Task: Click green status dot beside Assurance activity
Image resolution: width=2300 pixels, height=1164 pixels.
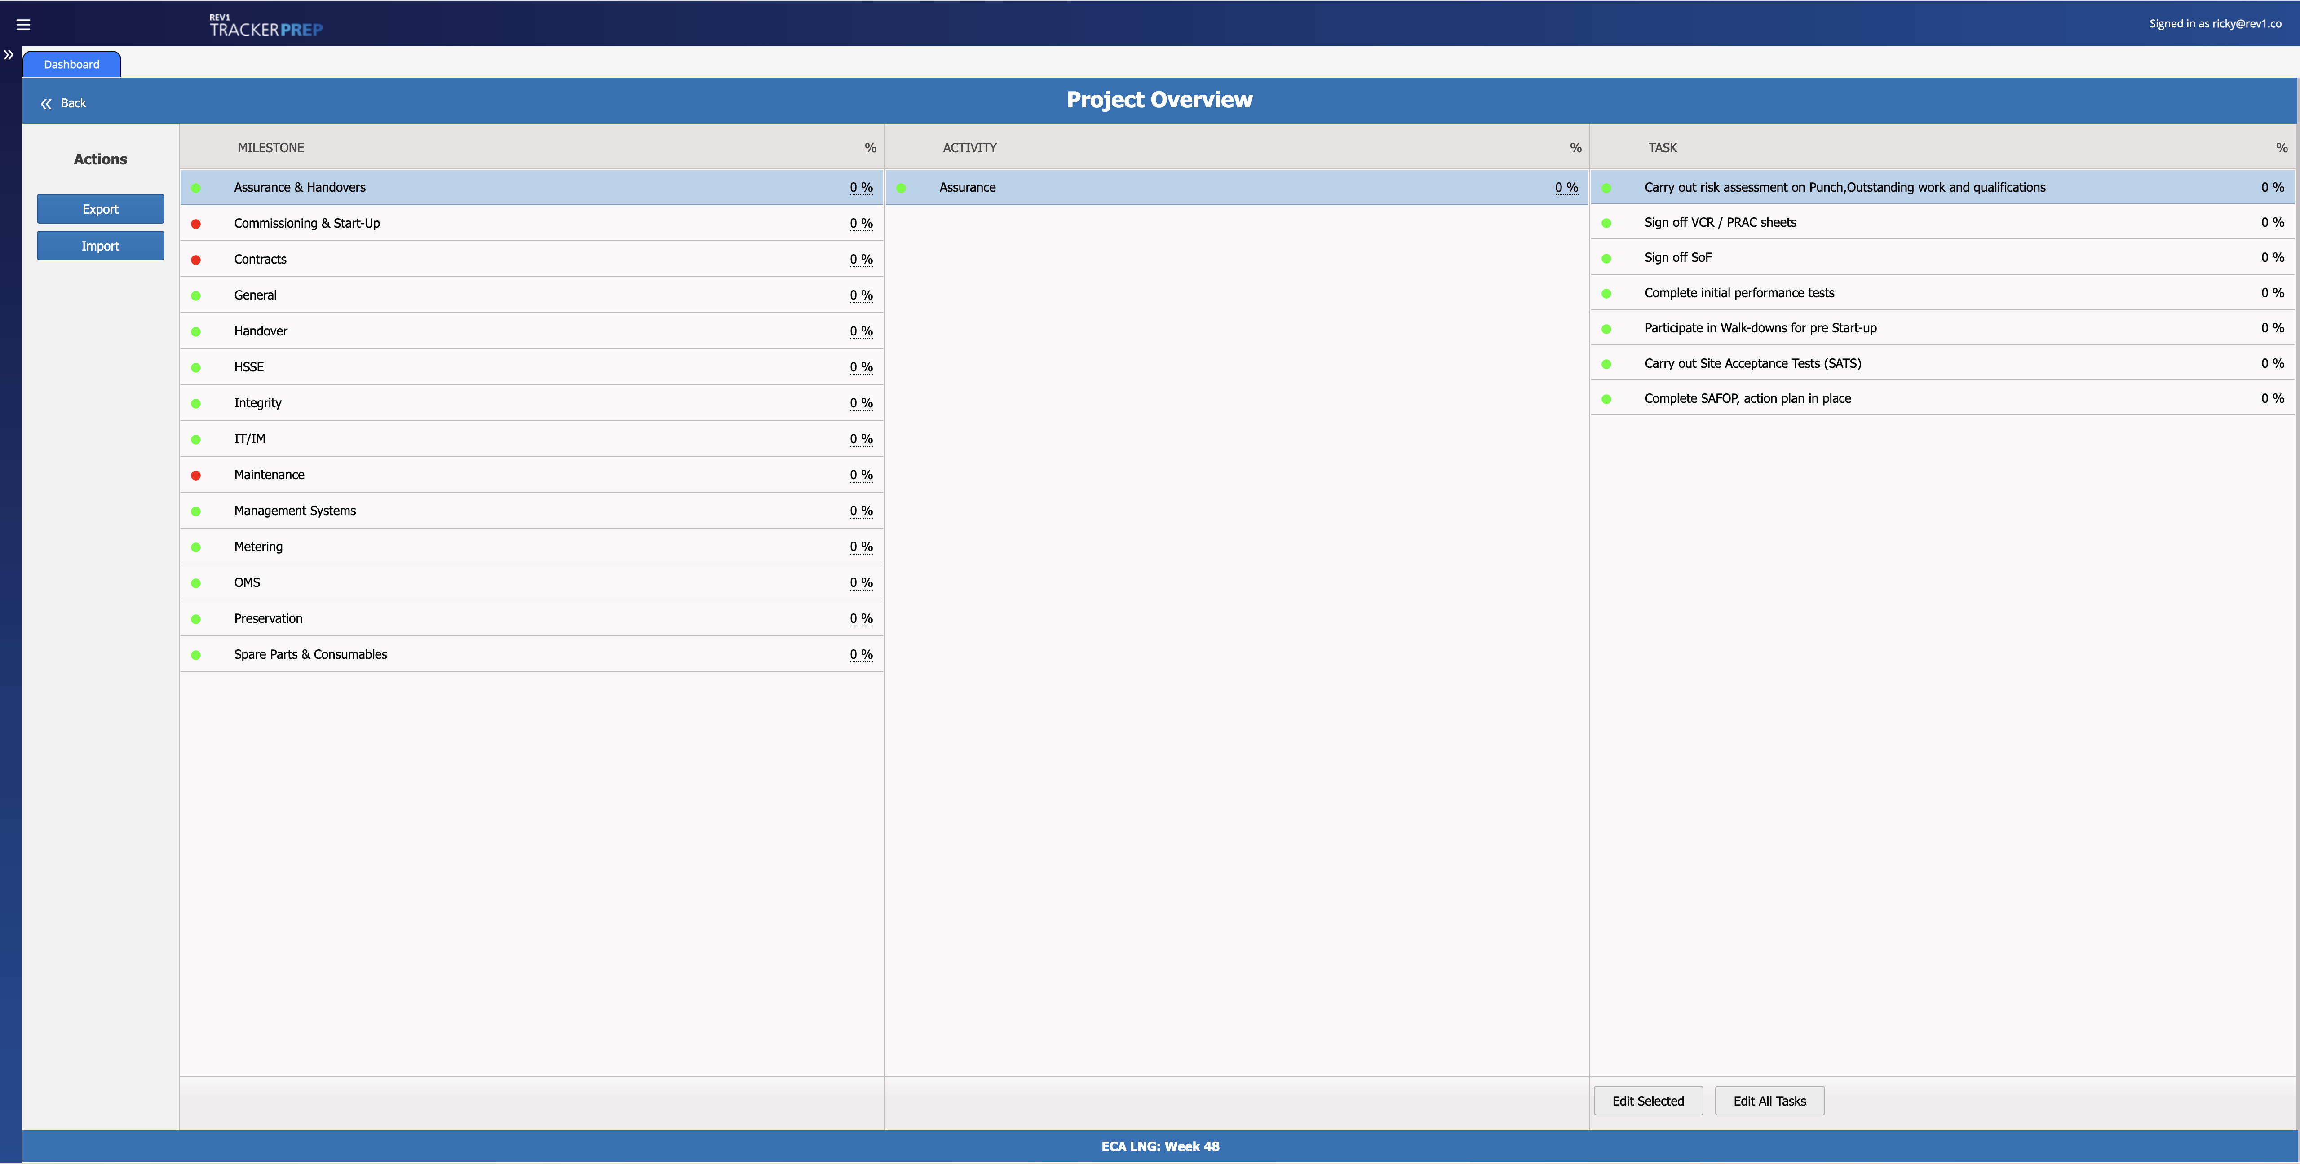Action: pyautogui.click(x=901, y=188)
